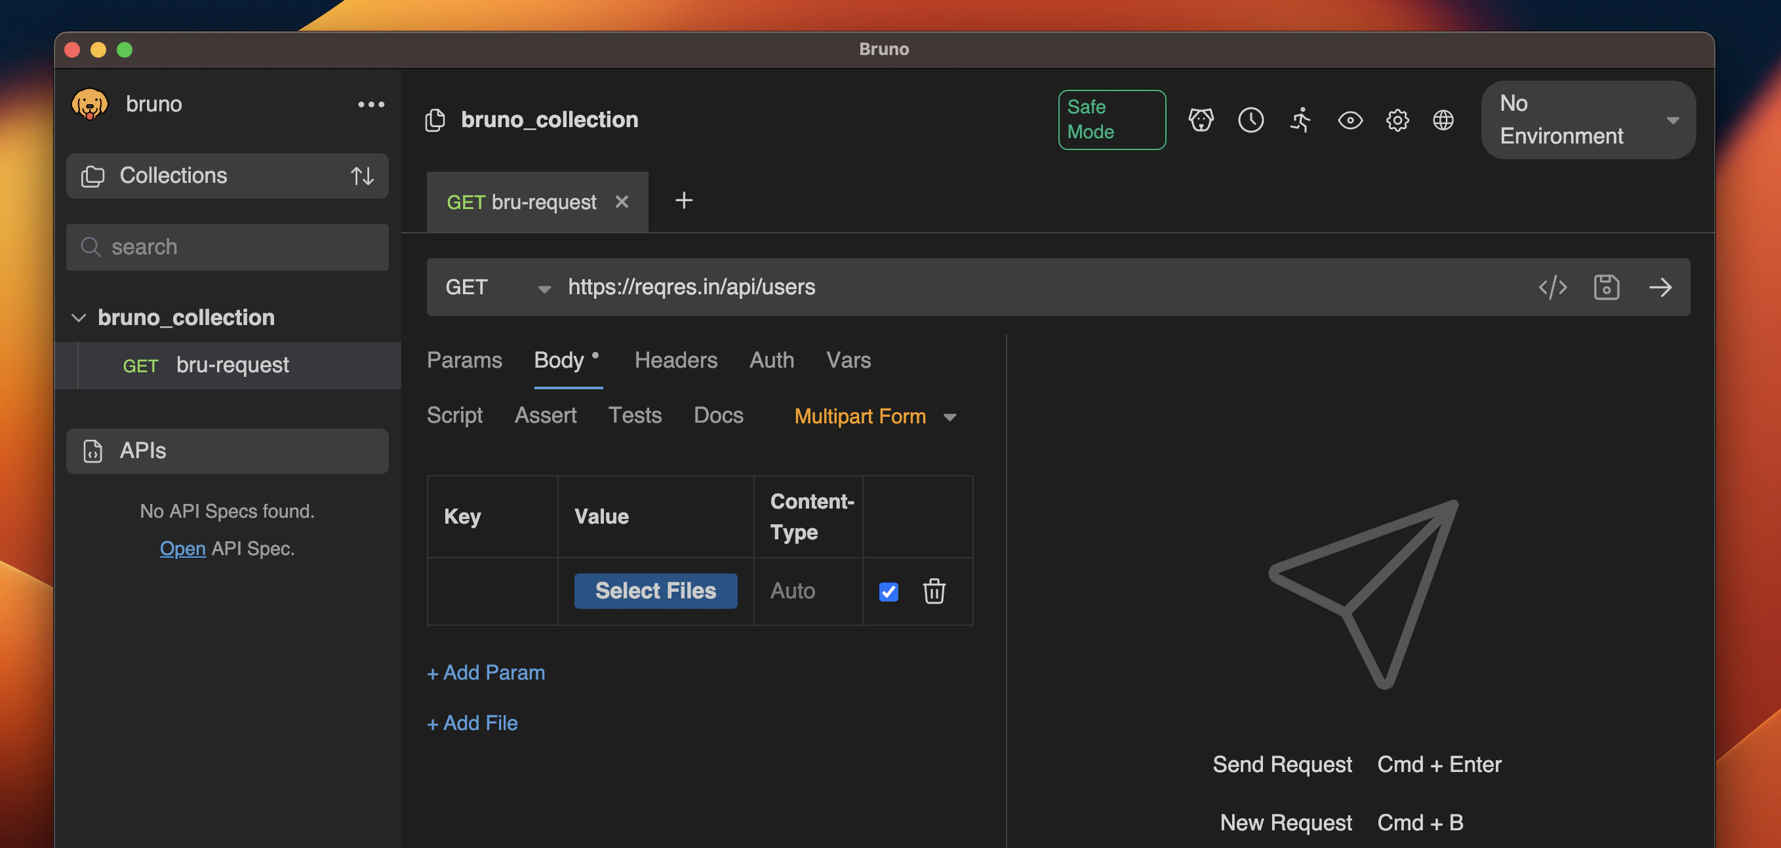This screenshot has width=1781, height=848.
Task: Sort collections using the arrows icon
Action: tap(361, 176)
